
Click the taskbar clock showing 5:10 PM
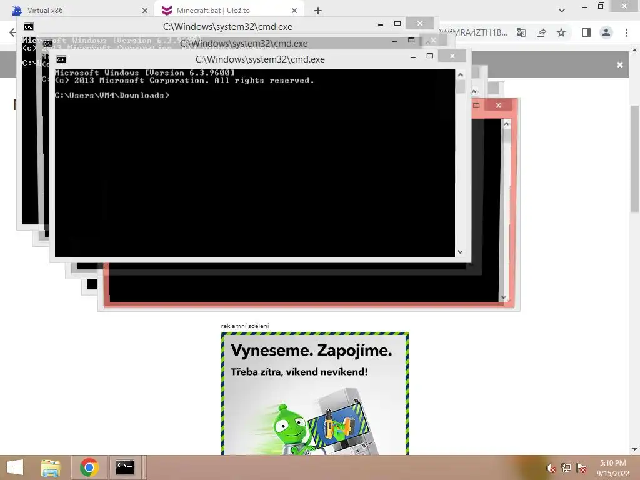[612, 468]
